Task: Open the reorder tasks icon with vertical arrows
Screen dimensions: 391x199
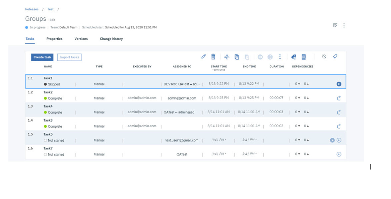Action: click(280, 57)
